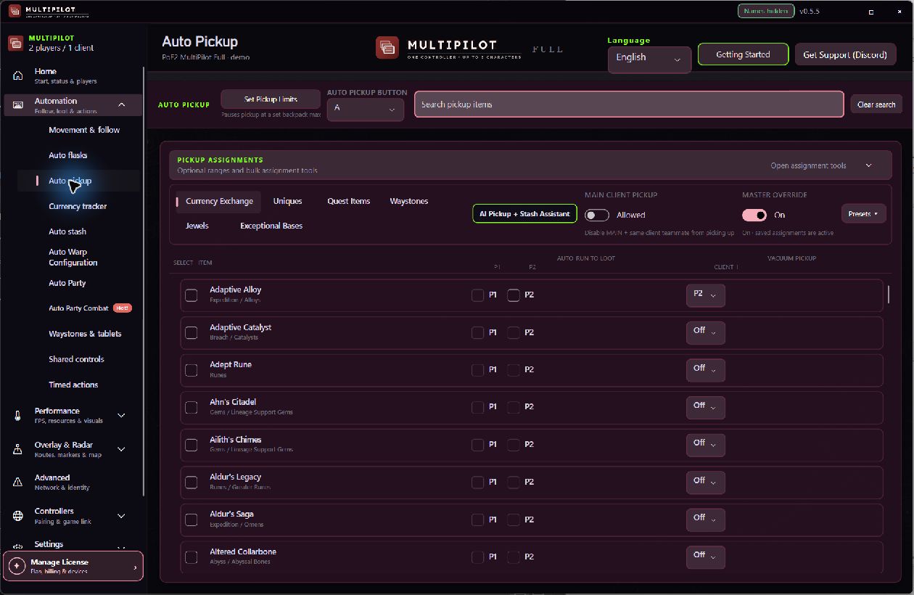The width and height of the screenshot is (914, 595).
Task: Open Auto flasks in sidebar
Action: pos(68,156)
